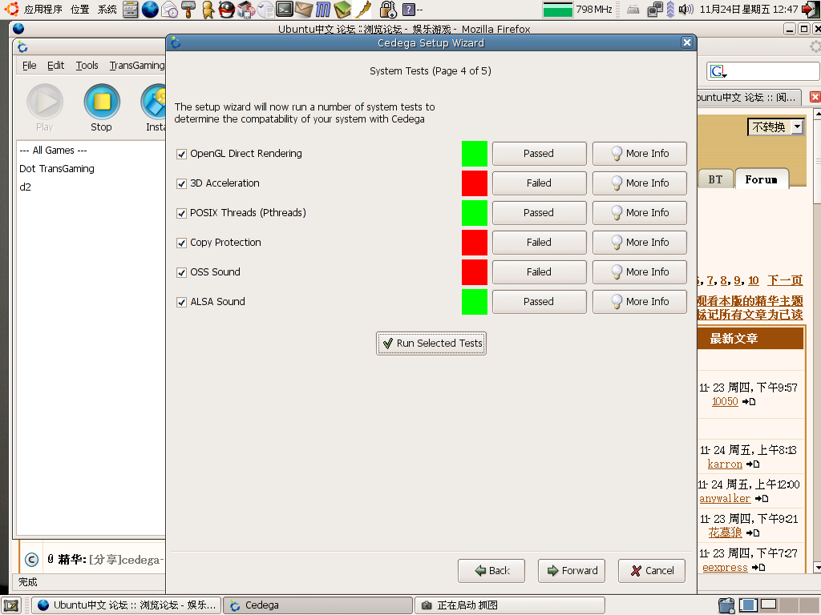Image resolution: width=821 pixels, height=615 pixels.
Task: Uncheck the 3D Acceleration test
Action: tap(182, 183)
